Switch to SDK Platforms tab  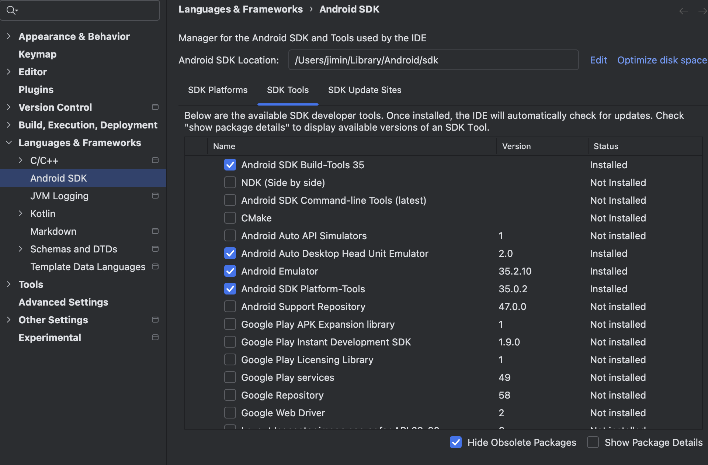218,90
